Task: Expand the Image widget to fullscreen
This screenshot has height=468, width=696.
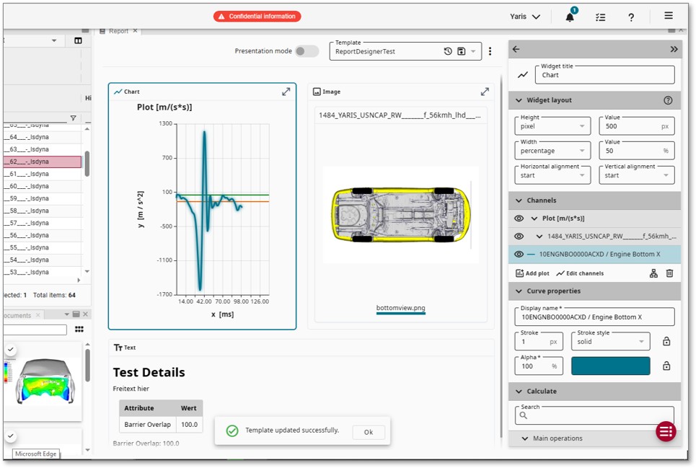Action: [485, 92]
